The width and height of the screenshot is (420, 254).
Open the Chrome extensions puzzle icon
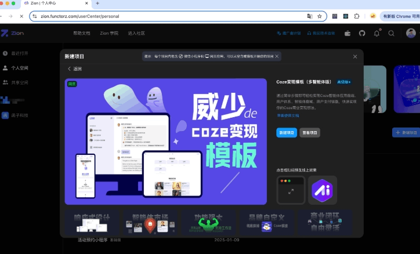tap(357, 16)
